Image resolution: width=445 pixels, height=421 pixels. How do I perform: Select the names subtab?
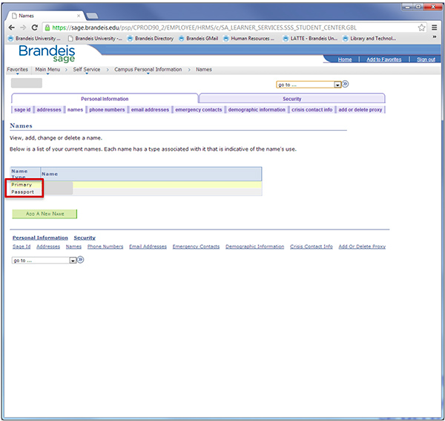[75, 110]
